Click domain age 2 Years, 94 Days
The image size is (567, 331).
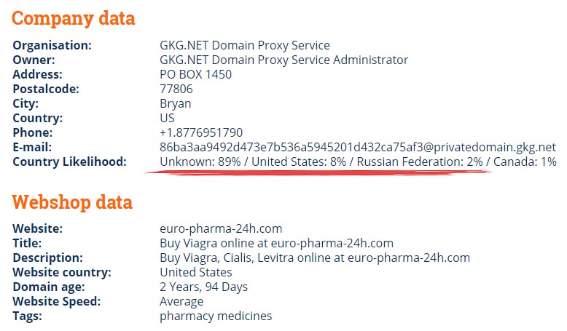coord(203,287)
